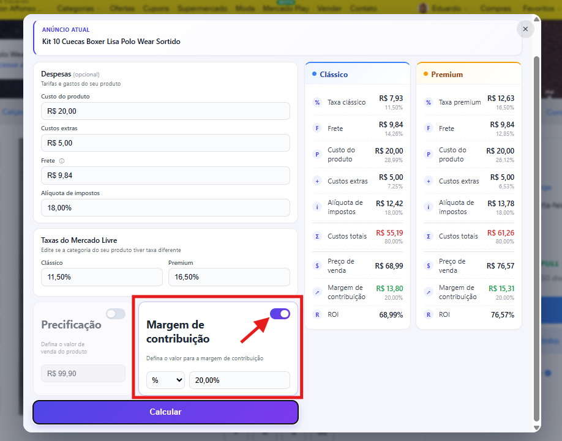The height and width of the screenshot is (441, 562).
Task: Click the Frete info icon
Action: coord(62,161)
